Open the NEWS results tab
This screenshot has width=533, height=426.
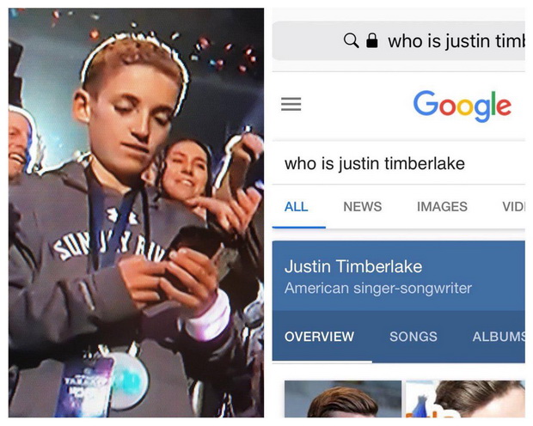pos(363,206)
